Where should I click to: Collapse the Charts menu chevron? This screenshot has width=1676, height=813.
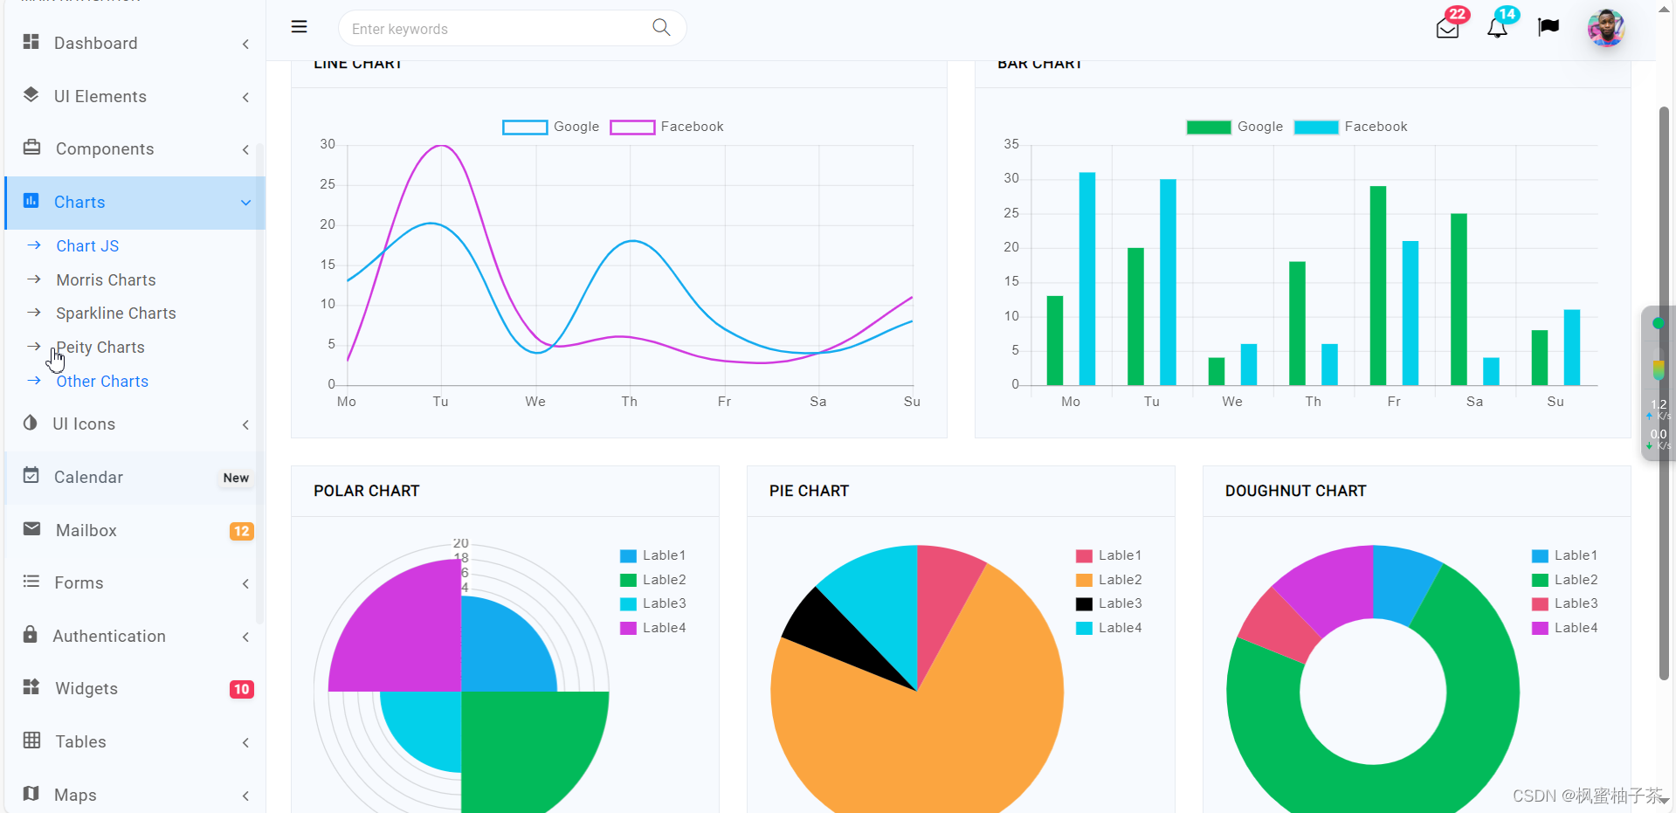[x=245, y=203]
